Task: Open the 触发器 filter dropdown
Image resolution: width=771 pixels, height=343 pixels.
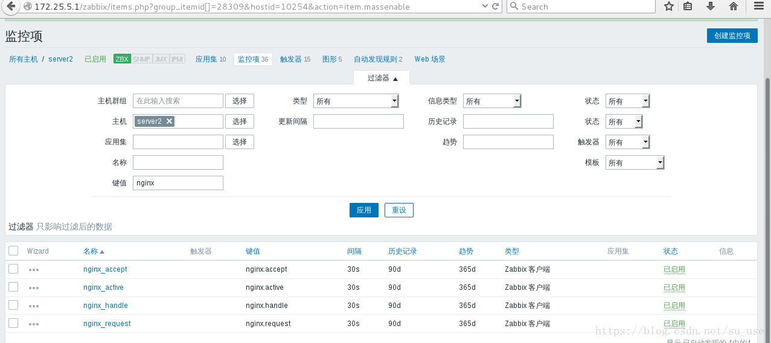Action: click(x=627, y=142)
